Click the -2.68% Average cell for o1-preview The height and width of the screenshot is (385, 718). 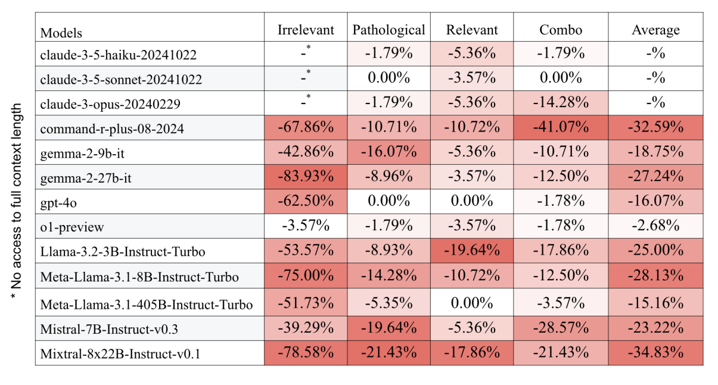(x=655, y=226)
